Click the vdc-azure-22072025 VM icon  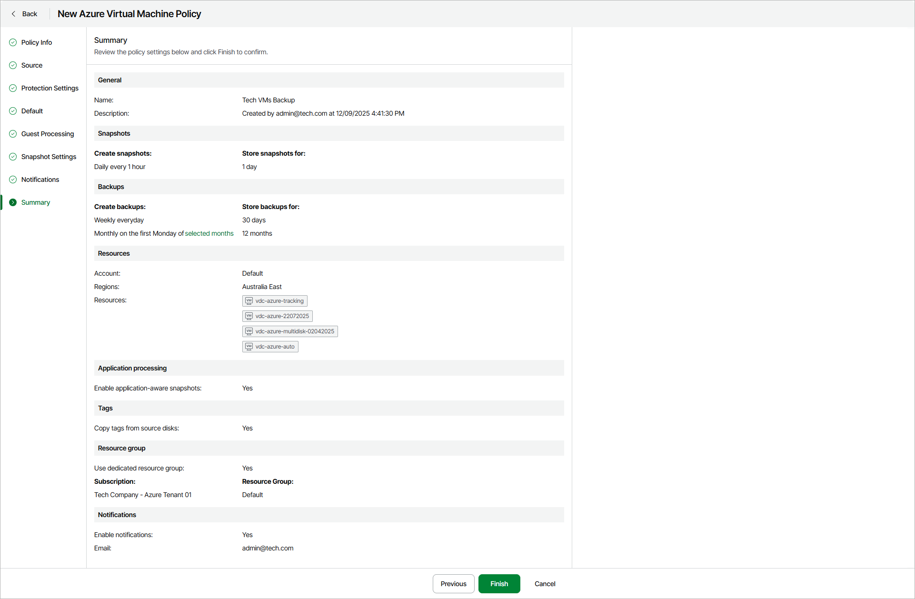(x=249, y=316)
